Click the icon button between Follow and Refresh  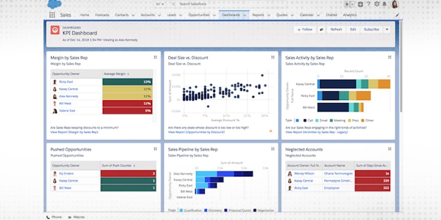click(321, 30)
